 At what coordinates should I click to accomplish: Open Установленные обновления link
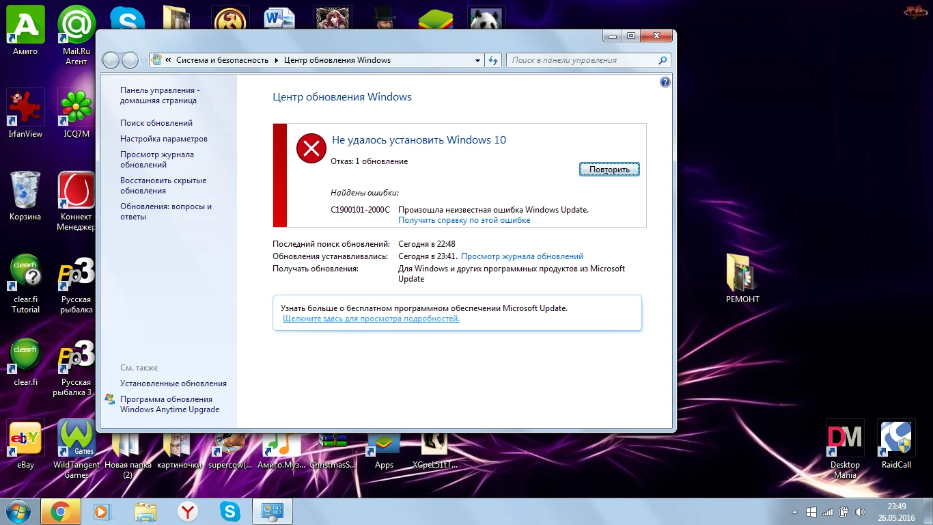click(173, 383)
